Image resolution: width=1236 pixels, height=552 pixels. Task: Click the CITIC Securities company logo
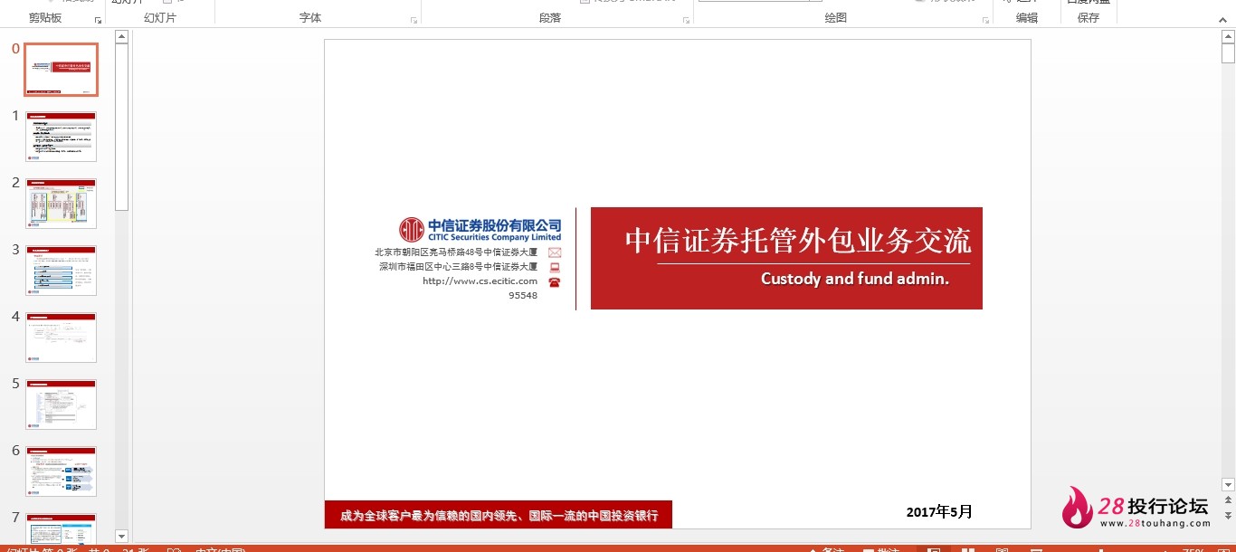(480, 229)
